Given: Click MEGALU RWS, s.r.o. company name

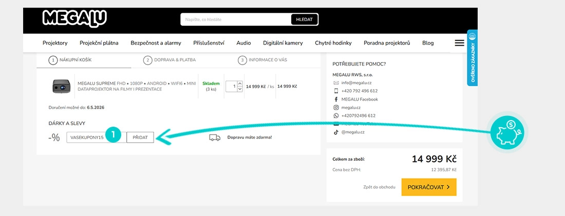Looking at the screenshot, I should (x=352, y=75).
